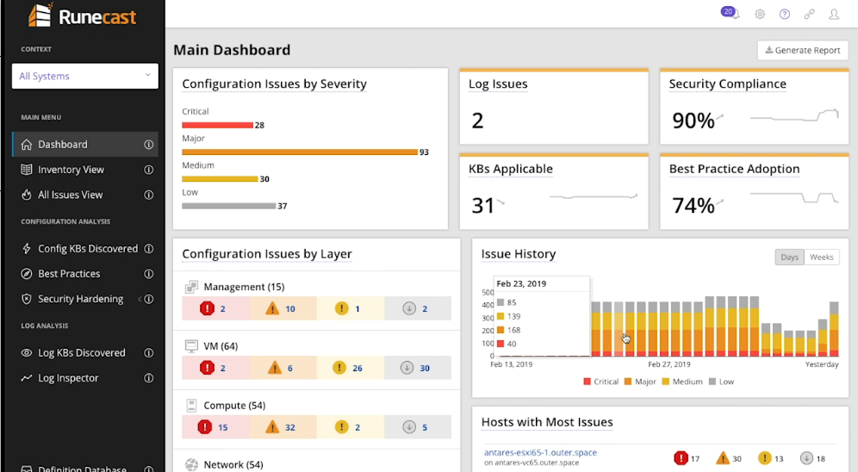The height and width of the screenshot is (472, 858).
Task: Click the critical icon in Compute row
Action: [205, 426]
